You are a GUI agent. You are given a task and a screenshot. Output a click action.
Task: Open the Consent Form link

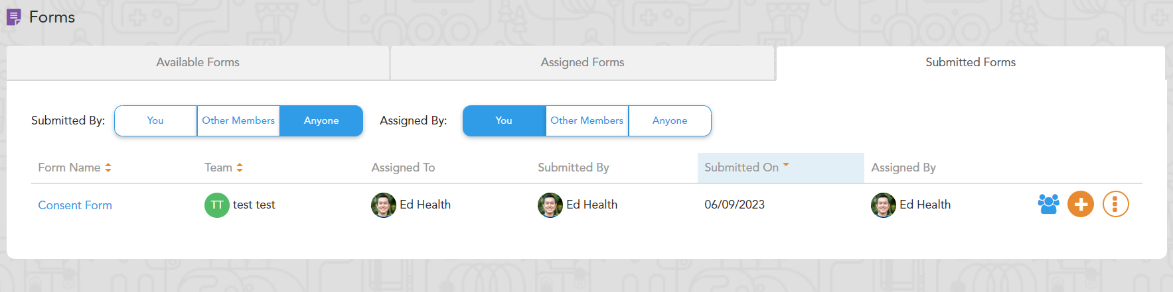coord(75,205)
